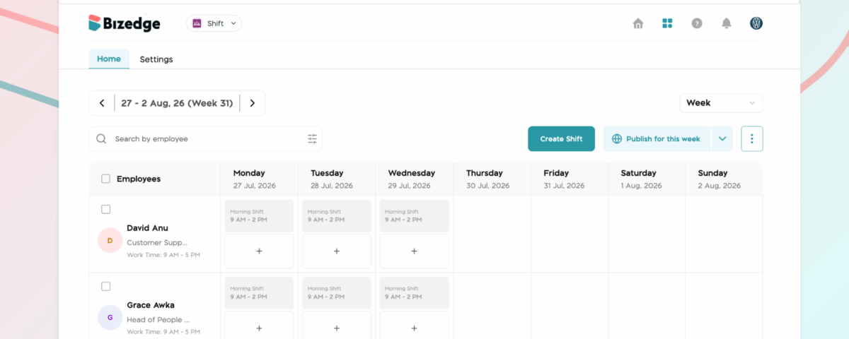
Task: Switch to the Home tab
Action: 109,59
